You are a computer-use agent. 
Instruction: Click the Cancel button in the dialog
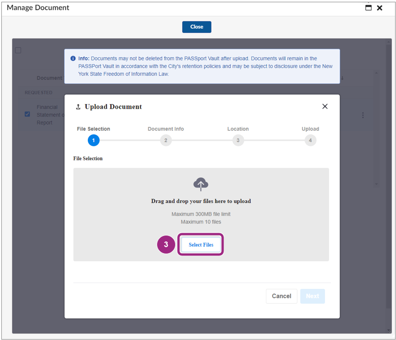(x=281, y=296)
